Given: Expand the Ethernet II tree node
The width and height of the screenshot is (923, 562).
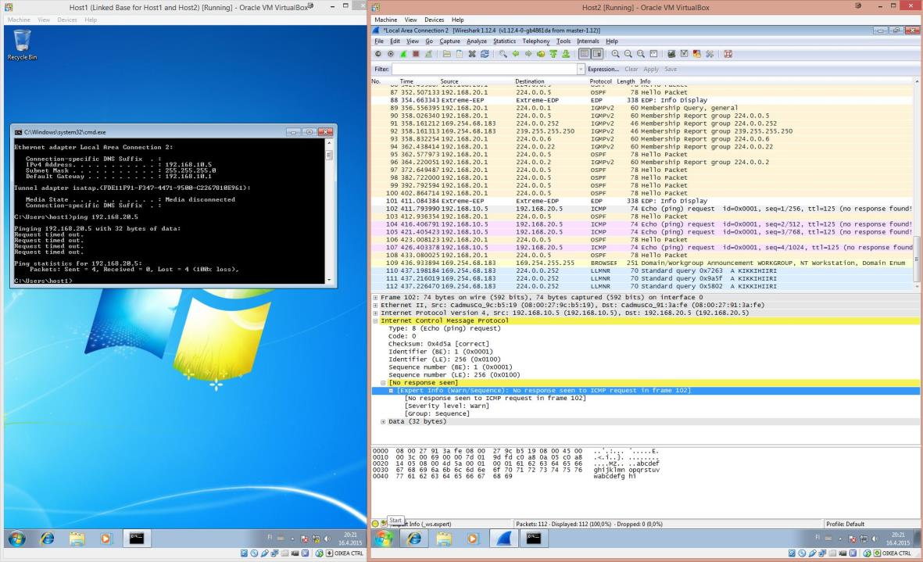Looking at the screenshot, I should 376,306.
